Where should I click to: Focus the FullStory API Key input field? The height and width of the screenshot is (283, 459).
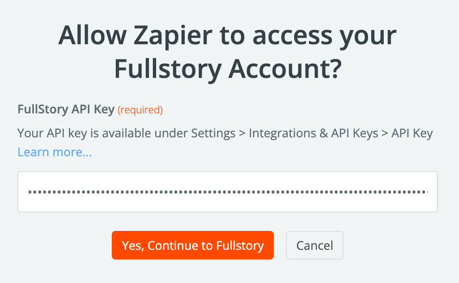[227, 192]
